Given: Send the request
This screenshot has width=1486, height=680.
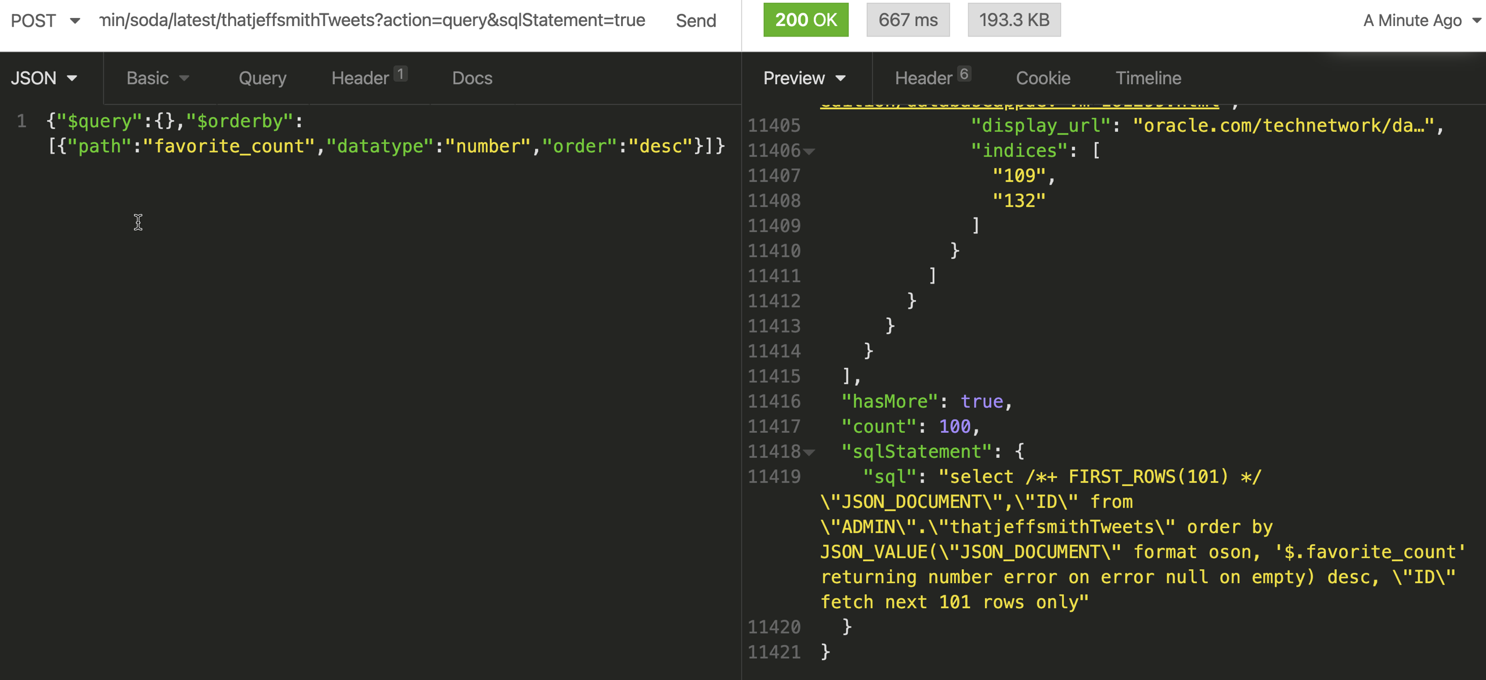Looking at the screenshot, I should 695,21.
